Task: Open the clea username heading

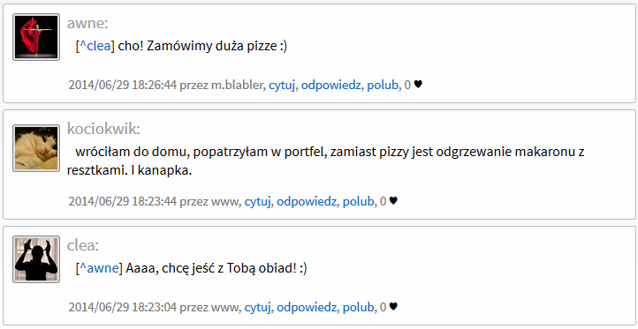Action: click(83, 245)
